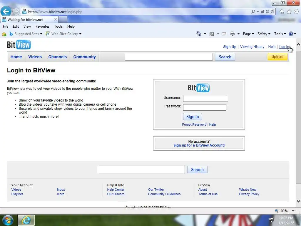Click the command bar Home page icon
The image size is (301, 226).
click(x=199, y=34)
